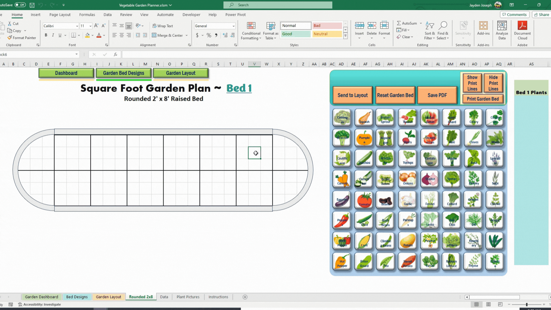Toggle AutoSave switch
This screenshot has height=310, width=551.
(x=20, y=5)
